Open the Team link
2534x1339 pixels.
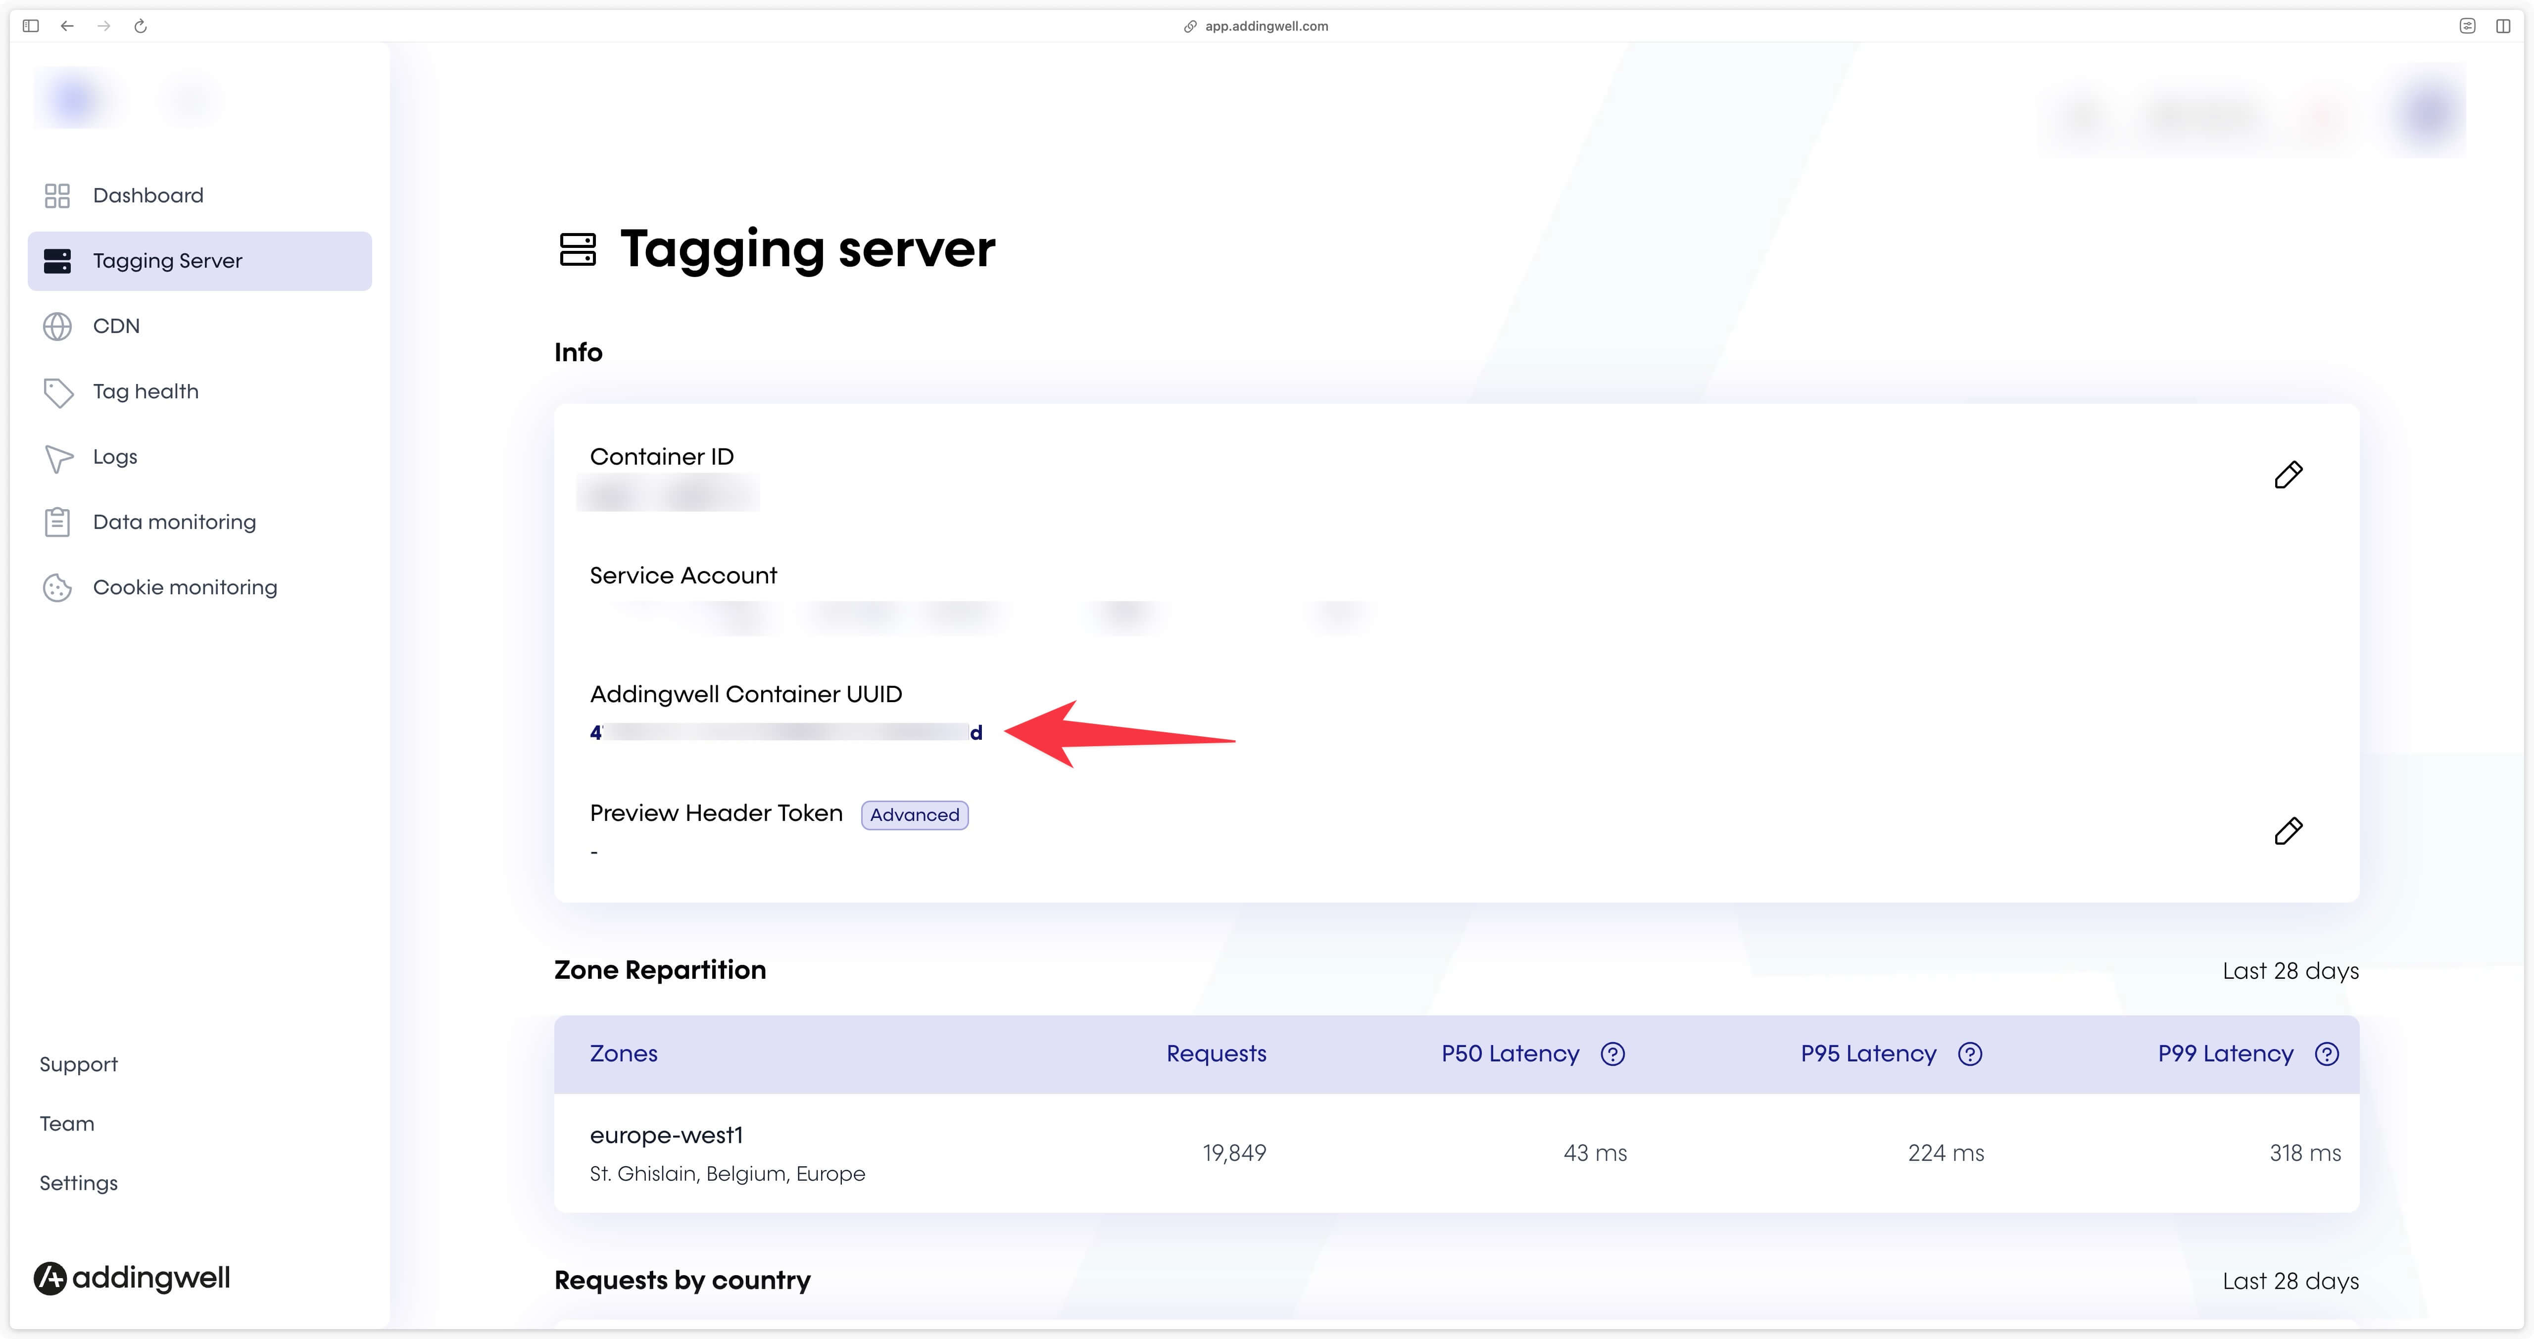[67, 1124]
